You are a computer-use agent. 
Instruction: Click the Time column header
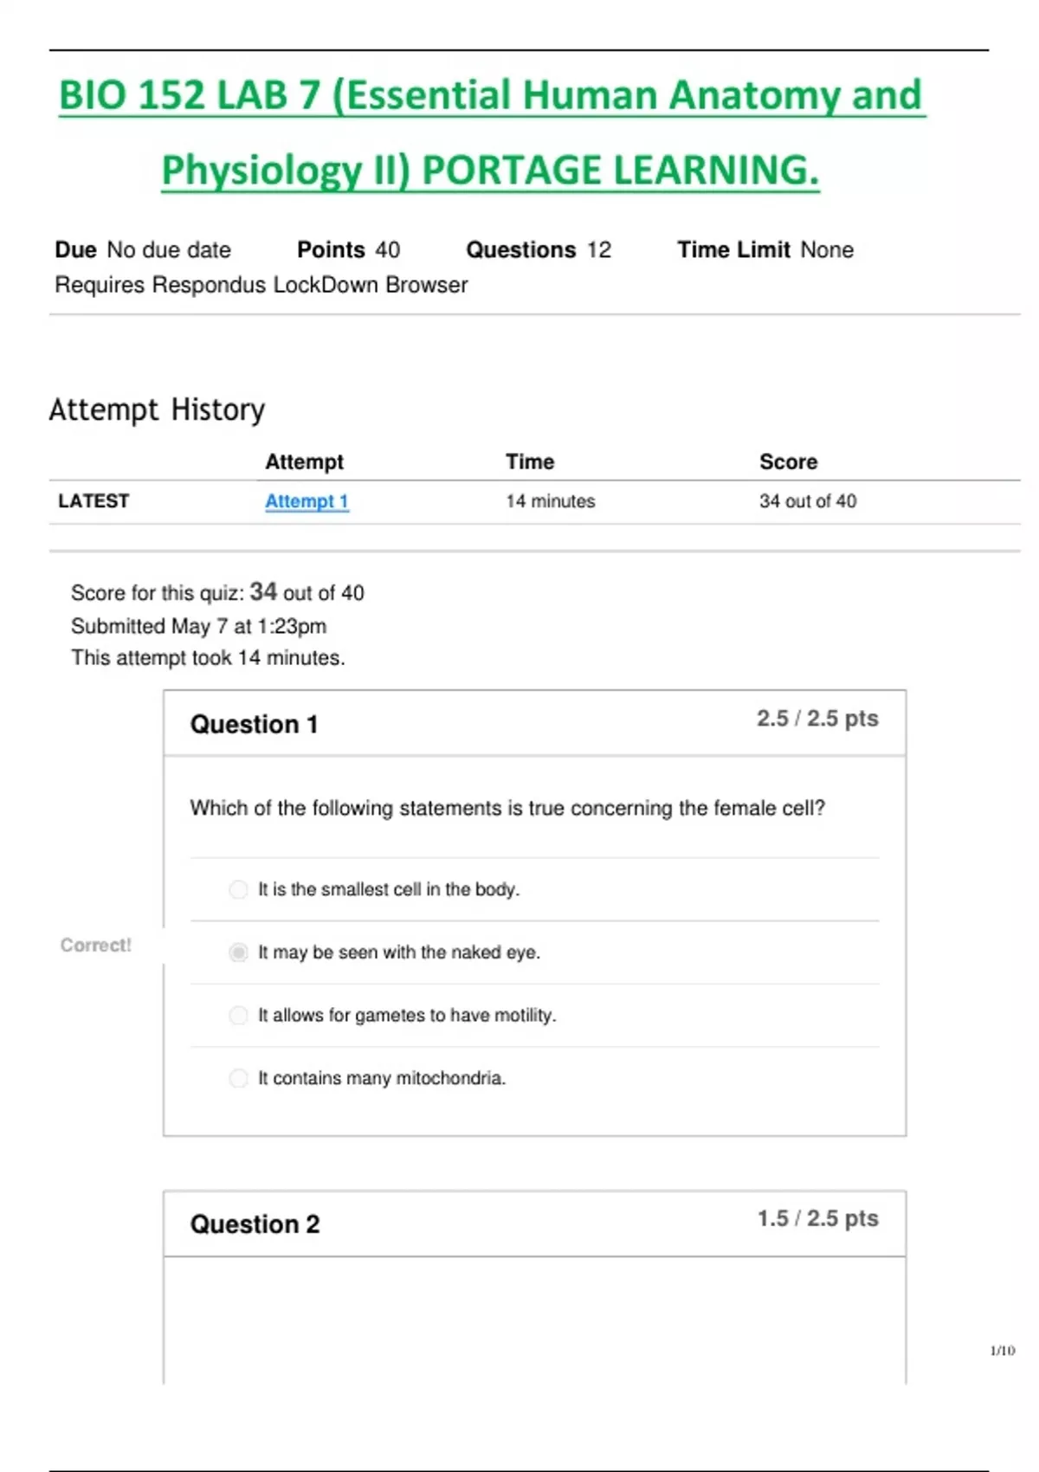pyautogui.click(x=530, y=462)
